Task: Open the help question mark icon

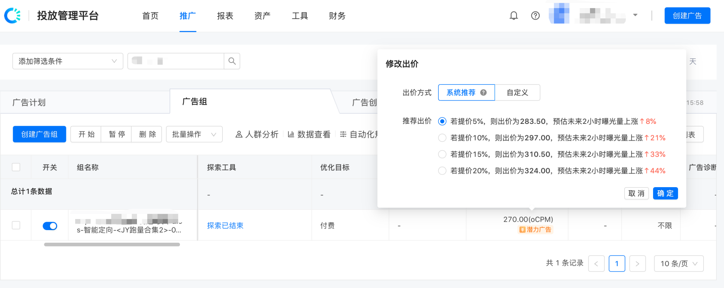Action: (535, 16)
